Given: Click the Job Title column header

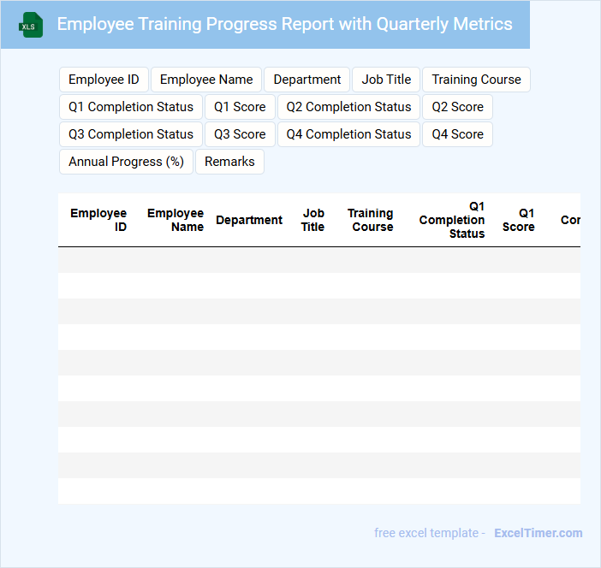Looking at the screenshot, I should [x=313, y=220].
